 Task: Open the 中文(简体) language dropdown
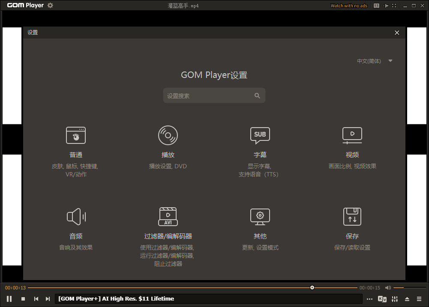click(x=375, y=61)
